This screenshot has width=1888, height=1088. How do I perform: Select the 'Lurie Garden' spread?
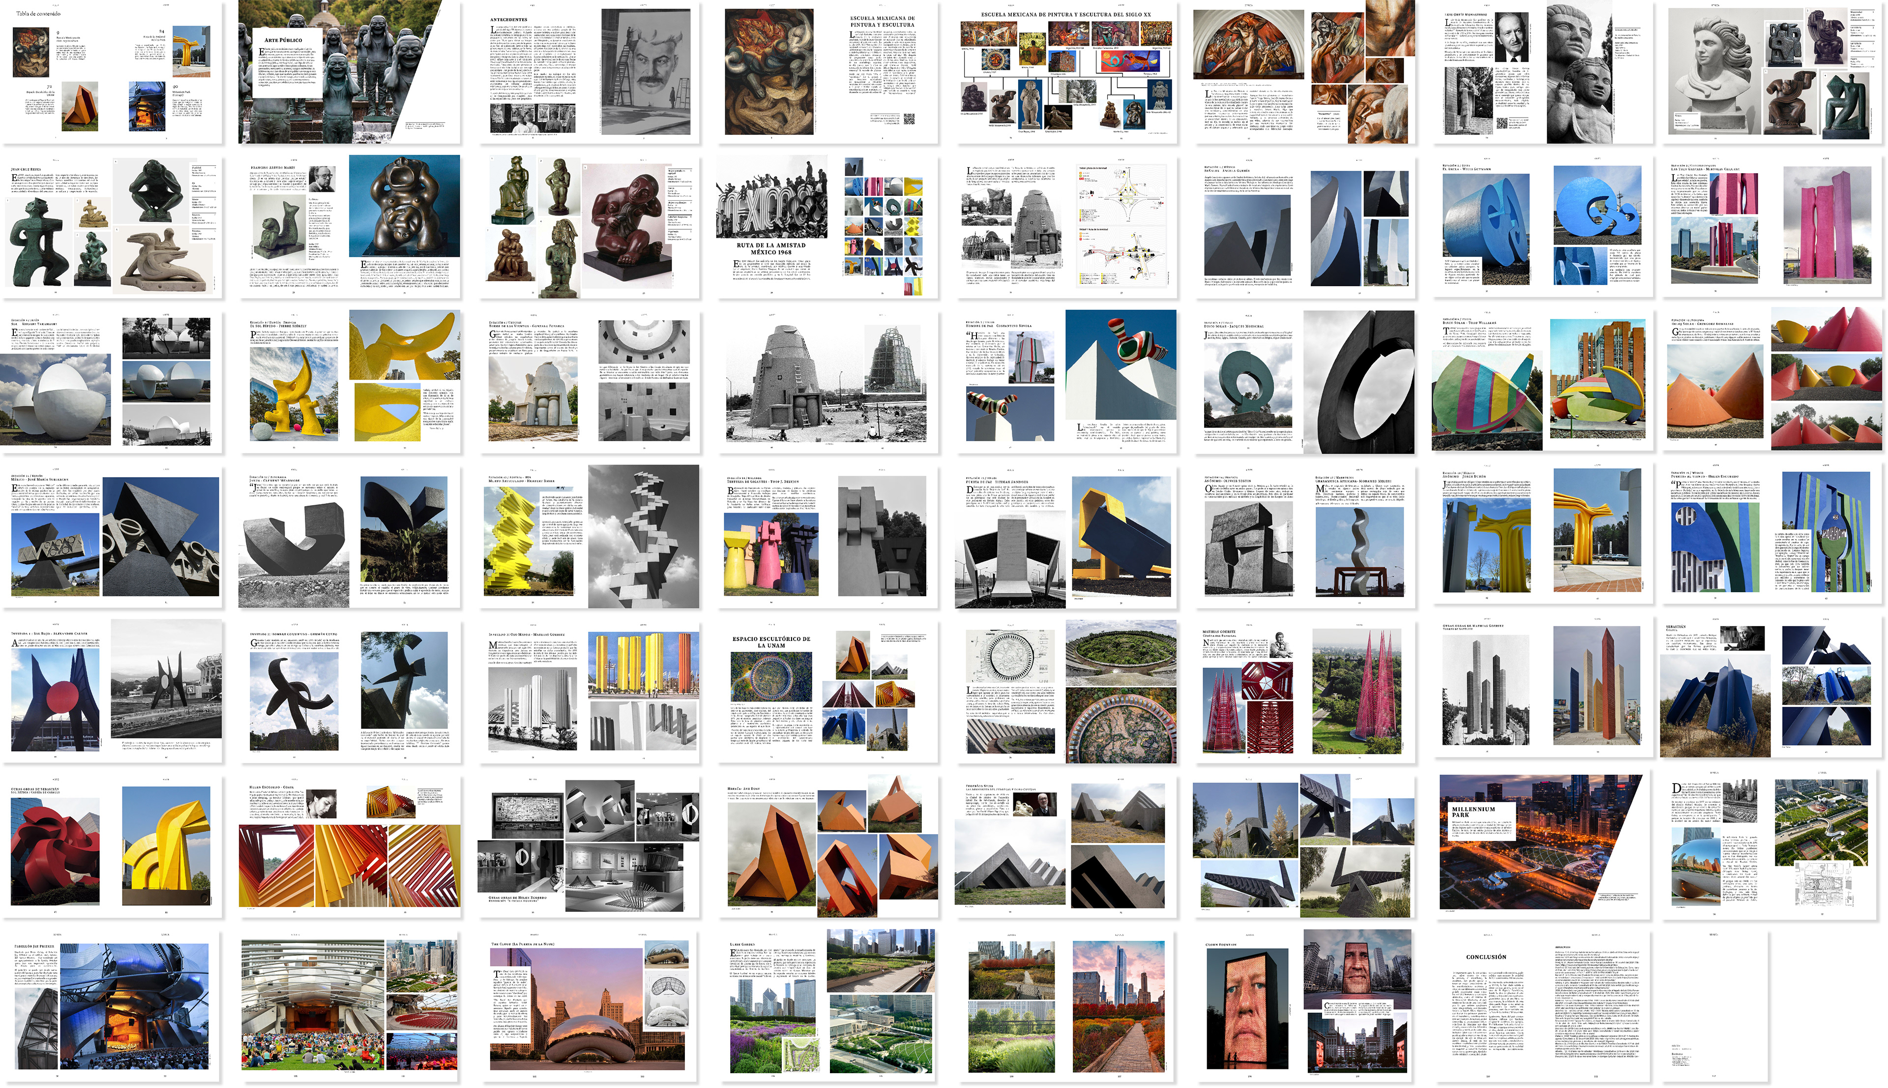pyautogui.click(x=828, y=1006)
